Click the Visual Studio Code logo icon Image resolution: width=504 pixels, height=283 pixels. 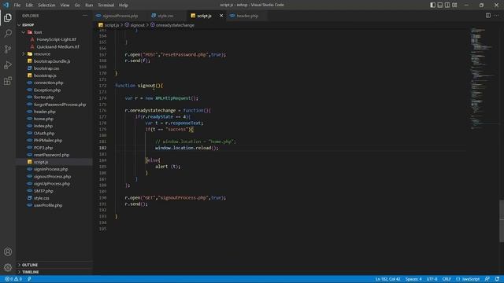tap(6, 5)
